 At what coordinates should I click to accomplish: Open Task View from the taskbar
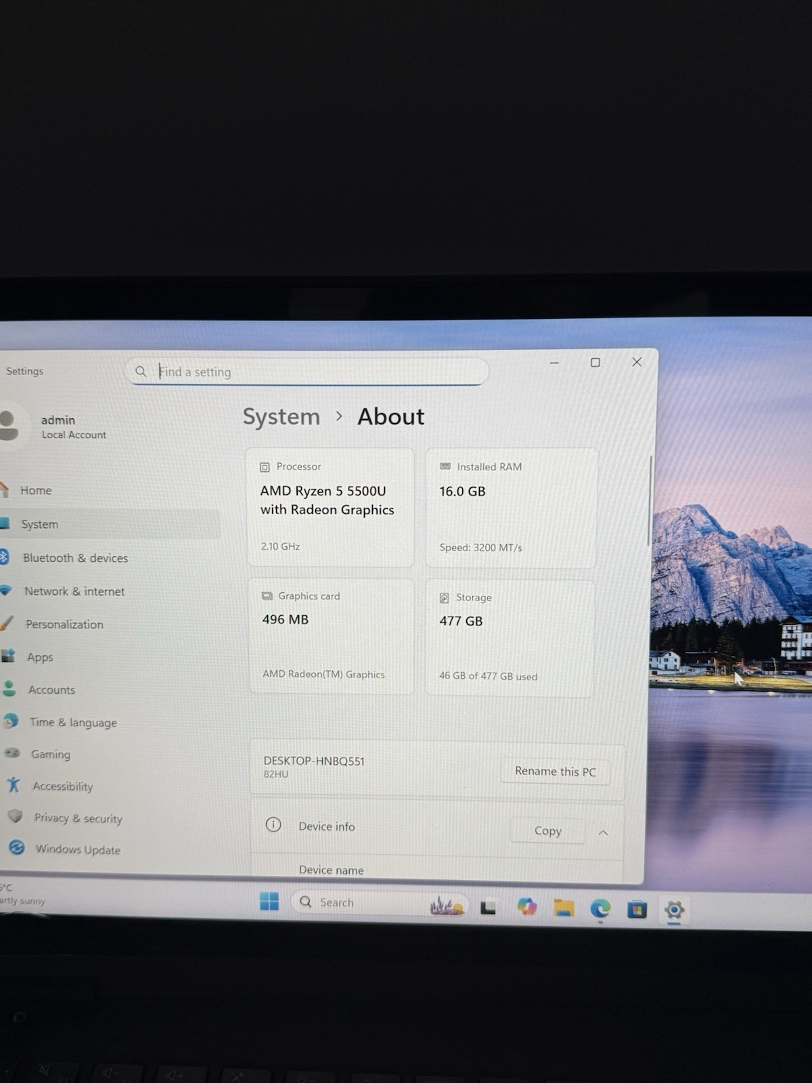pos(488,908)
